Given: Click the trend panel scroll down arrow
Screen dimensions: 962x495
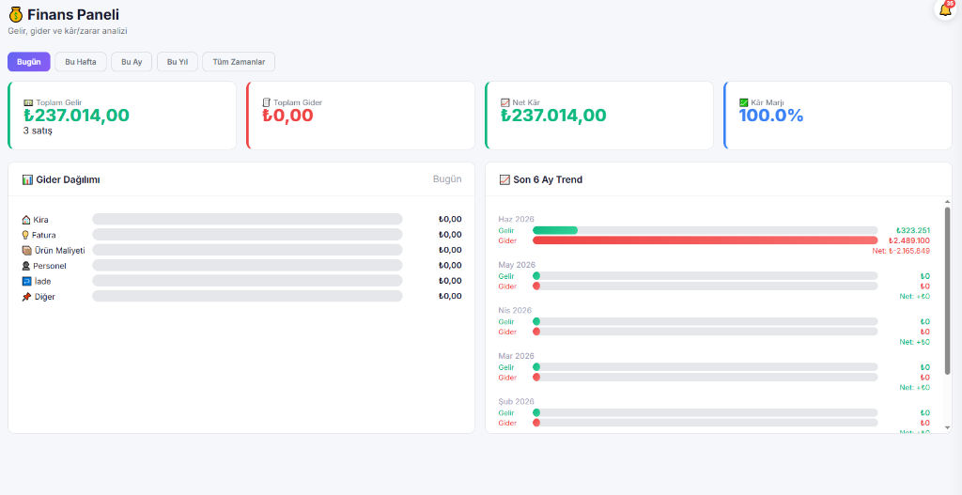Looking at the screenshot, I should point(947,427).
